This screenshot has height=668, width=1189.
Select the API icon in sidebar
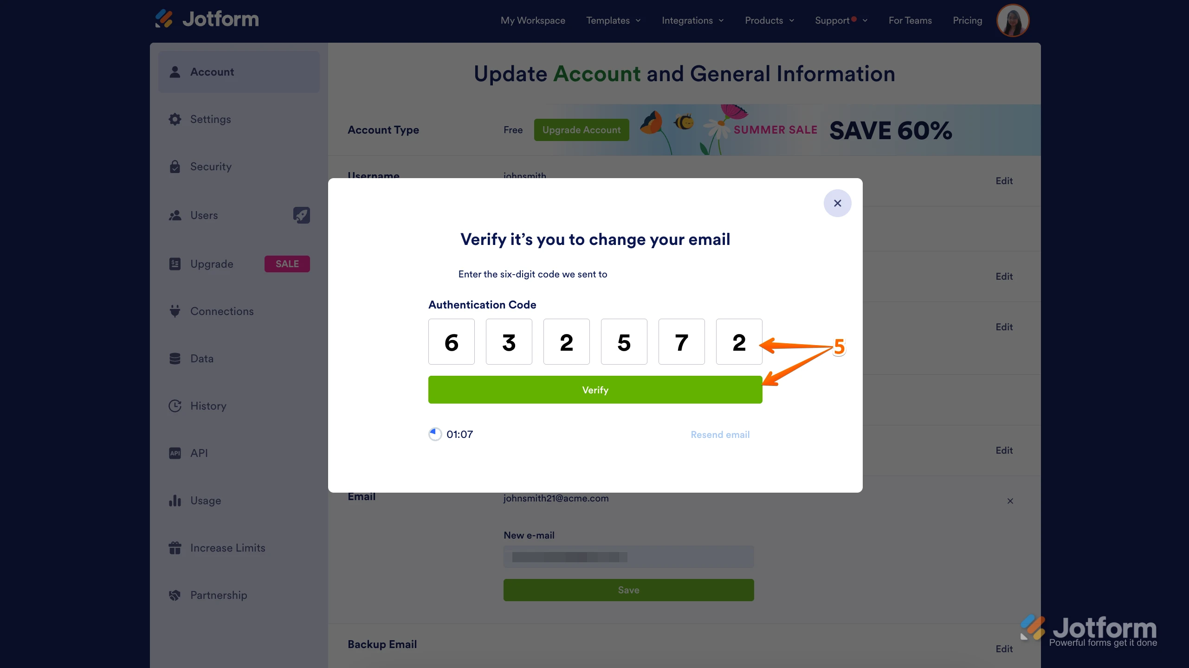coord(174,453)
